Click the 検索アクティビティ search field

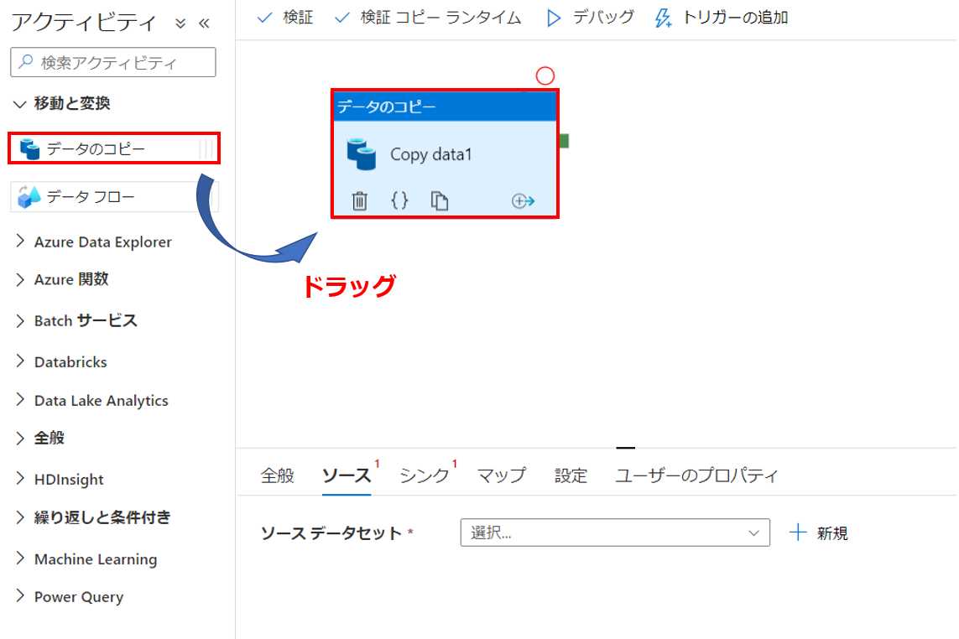[x=112, y=62]
